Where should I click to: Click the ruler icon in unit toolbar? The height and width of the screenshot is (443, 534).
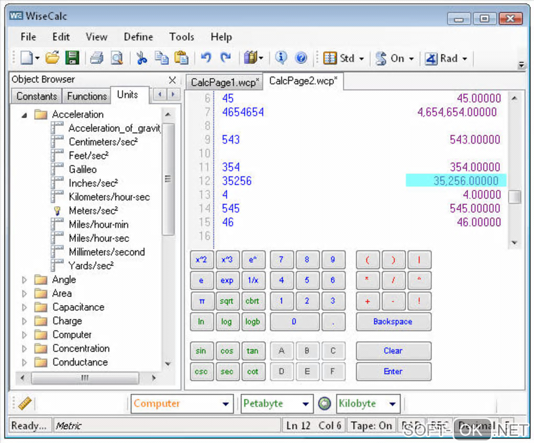coord(25,404)
